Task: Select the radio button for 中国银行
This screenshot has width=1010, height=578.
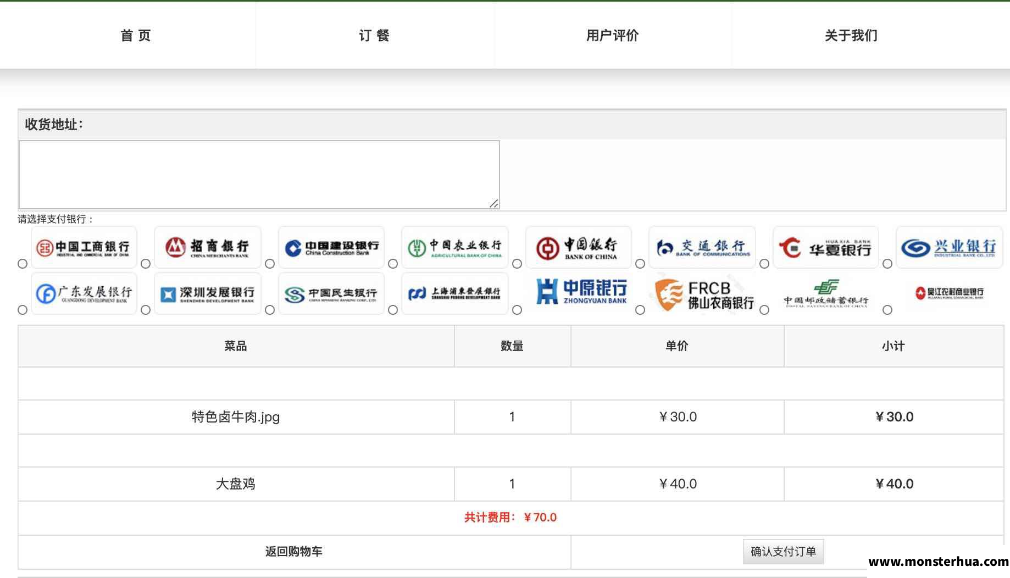Action: [517, 264]
